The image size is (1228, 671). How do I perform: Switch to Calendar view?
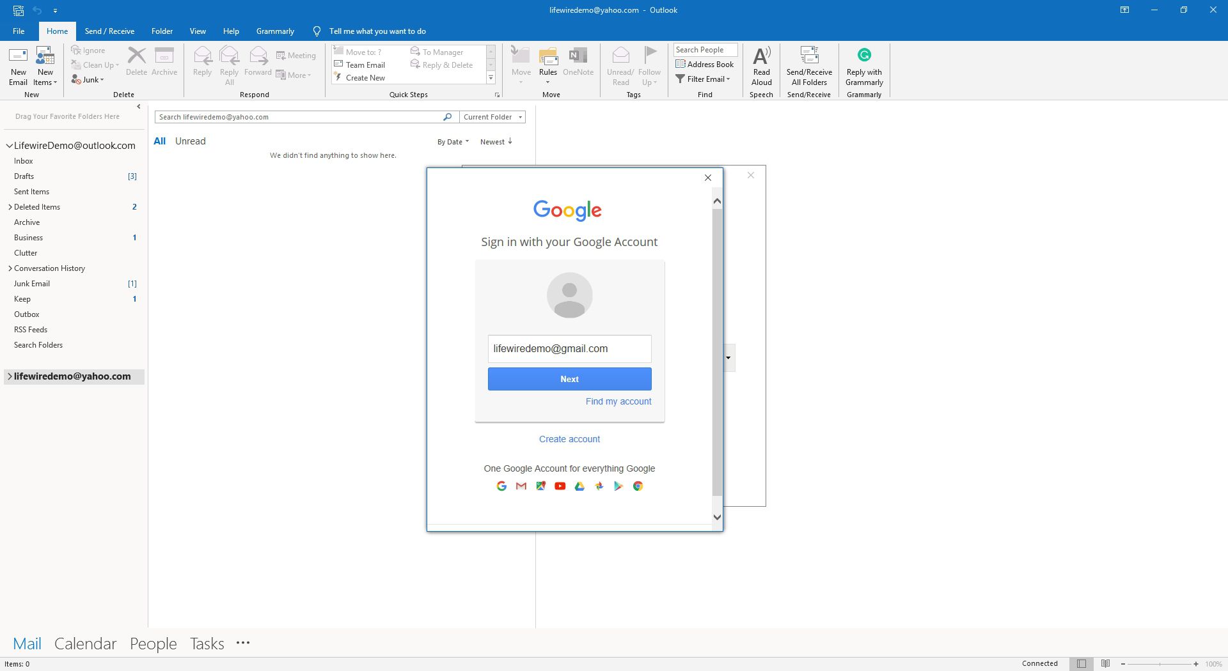[85, 644]
